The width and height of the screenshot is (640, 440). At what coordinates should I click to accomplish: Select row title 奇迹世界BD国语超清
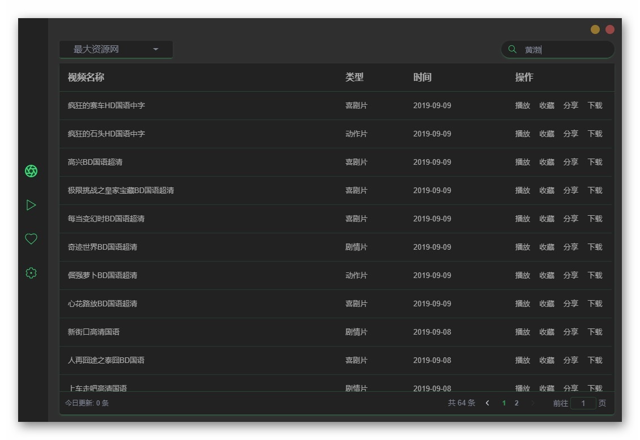(x=102, y=247)
